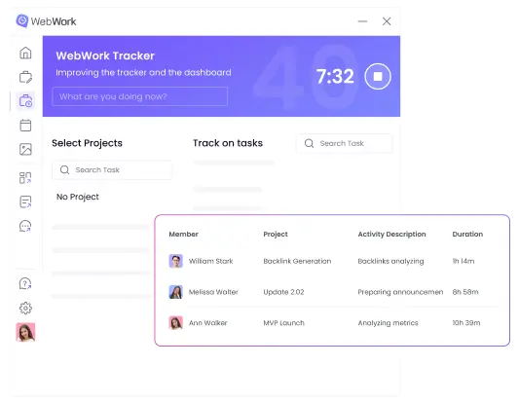Click the 'Track on tasks' heading
519x403 pixels.
tap(228, 143)
